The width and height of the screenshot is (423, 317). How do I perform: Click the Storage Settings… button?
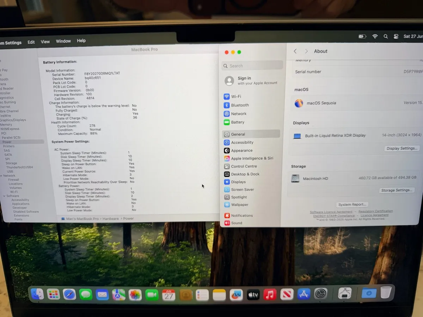coord(397,190)
